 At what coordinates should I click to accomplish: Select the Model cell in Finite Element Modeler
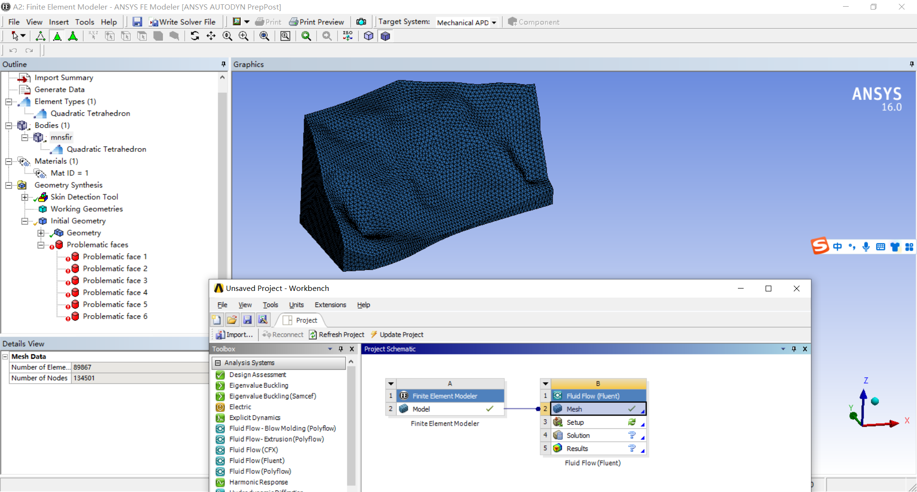click(450, 409)
